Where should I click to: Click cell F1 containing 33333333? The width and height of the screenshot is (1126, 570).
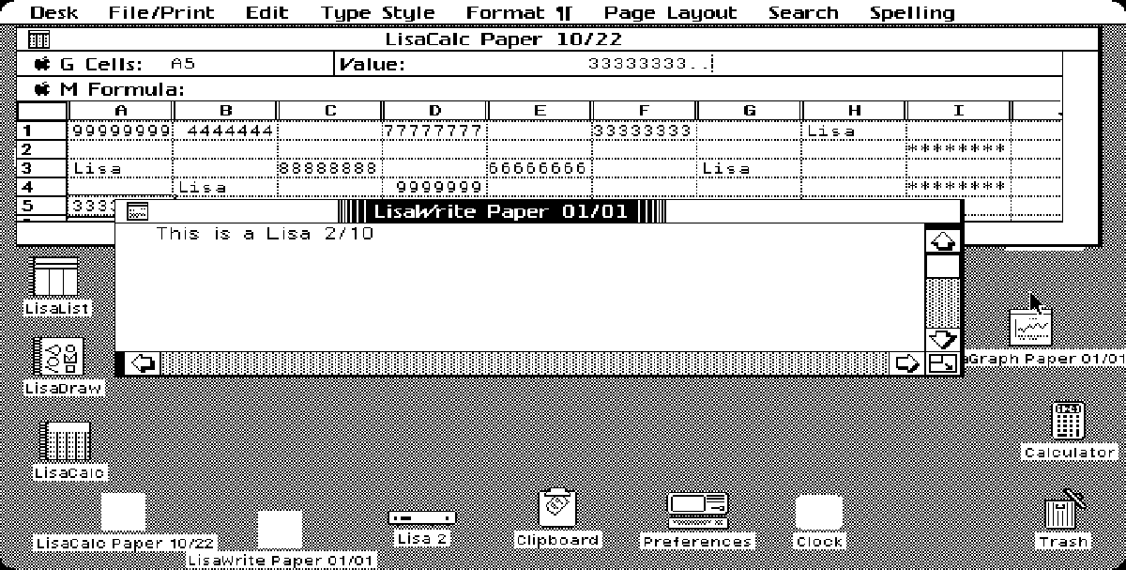645,131
